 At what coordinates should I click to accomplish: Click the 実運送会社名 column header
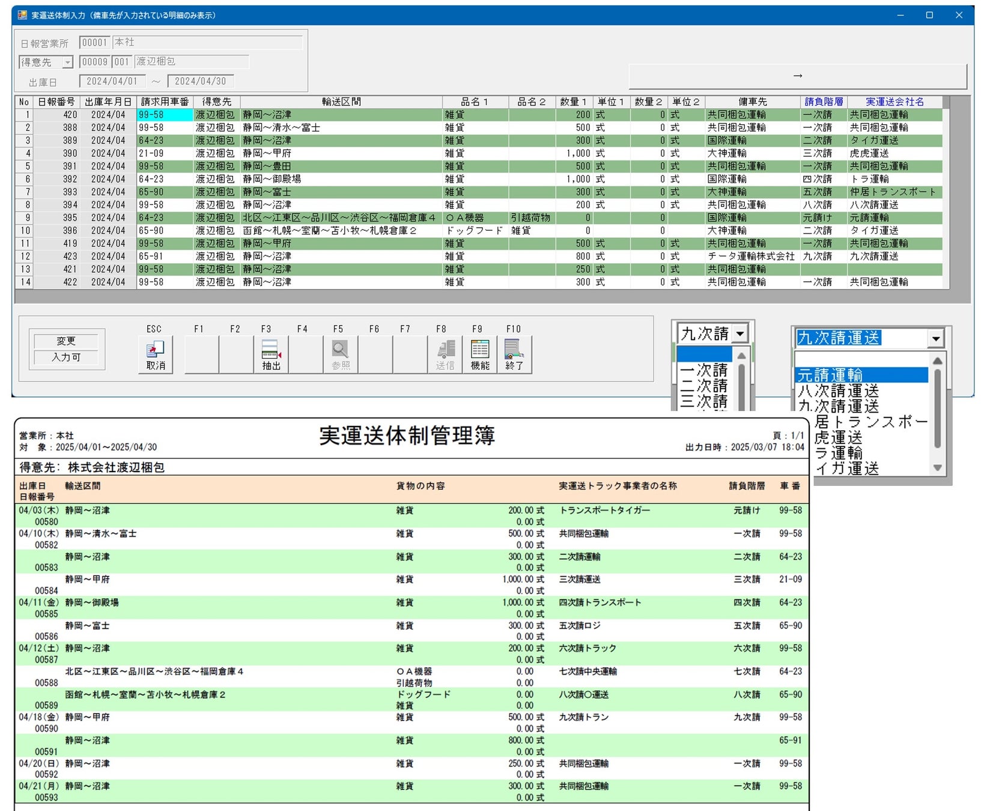895,102
